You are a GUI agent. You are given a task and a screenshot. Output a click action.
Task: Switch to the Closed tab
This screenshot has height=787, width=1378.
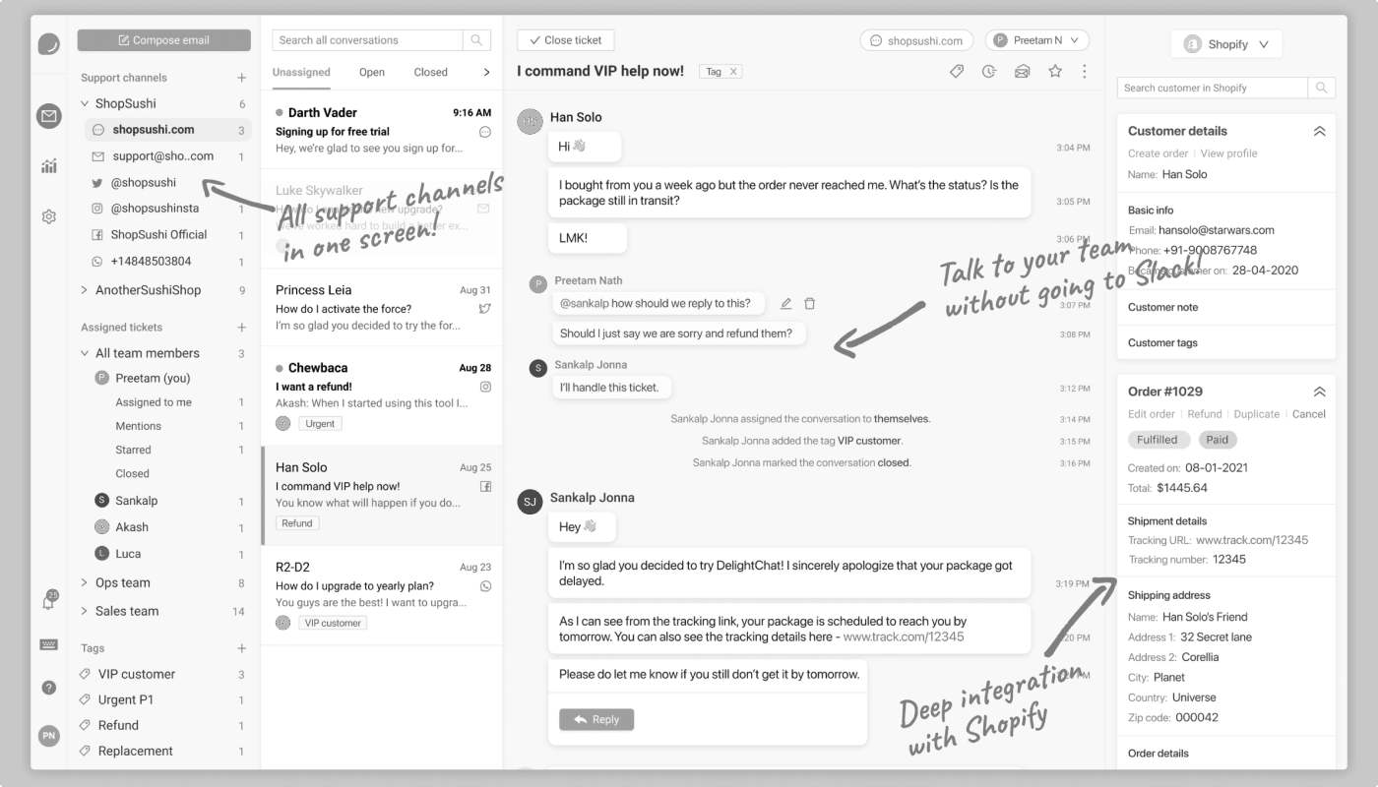click(x=430, y=72)
